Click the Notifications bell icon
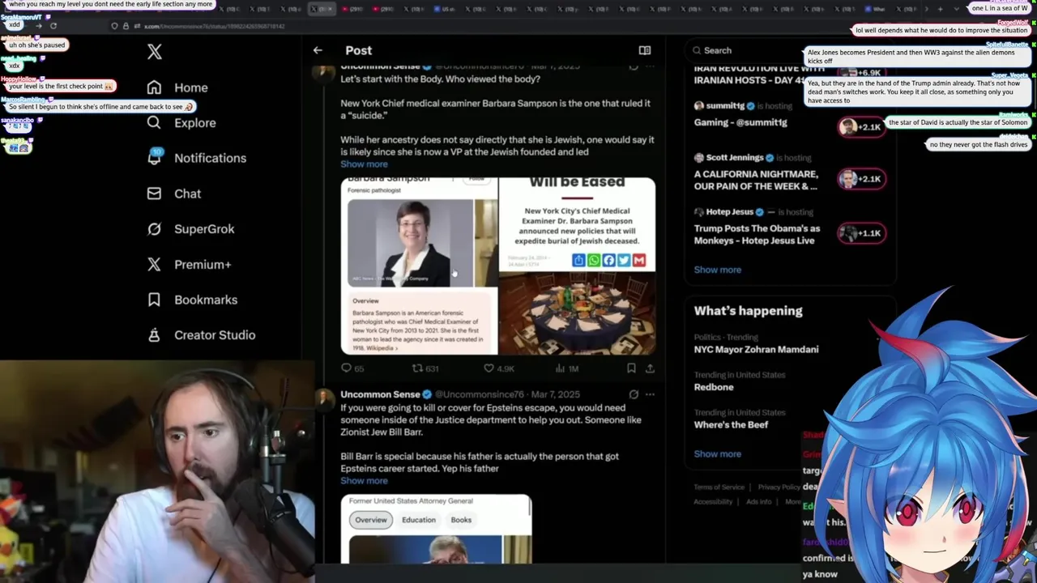 [x=154, y=158]
